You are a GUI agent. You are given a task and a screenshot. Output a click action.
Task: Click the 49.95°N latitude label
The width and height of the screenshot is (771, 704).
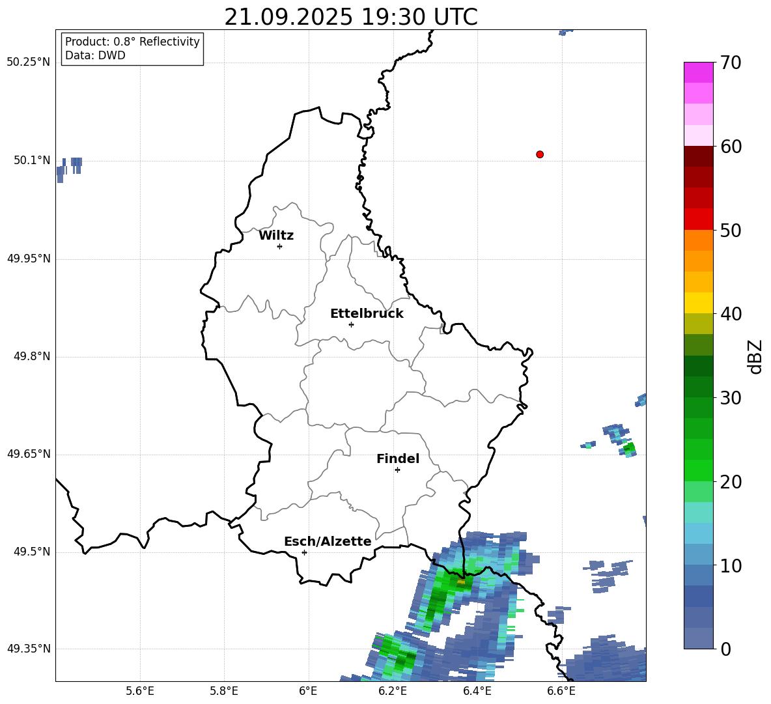click(x=29, y=259)
